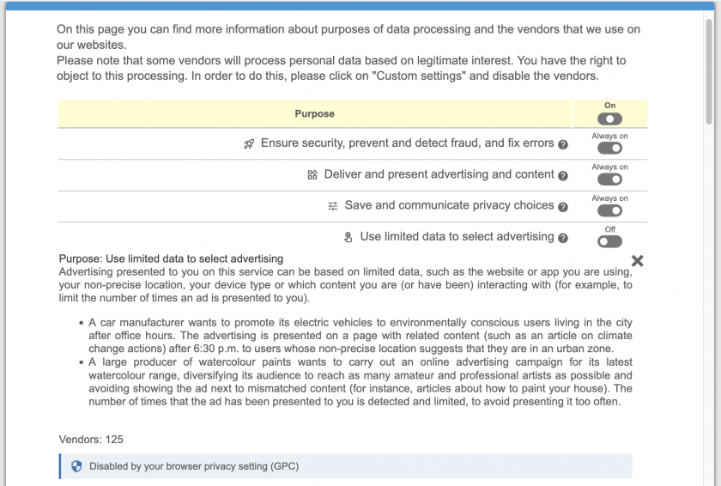721x486 pixels.
Task: Click the shield icon in the GPC notice
Action: tap(76, 466)
